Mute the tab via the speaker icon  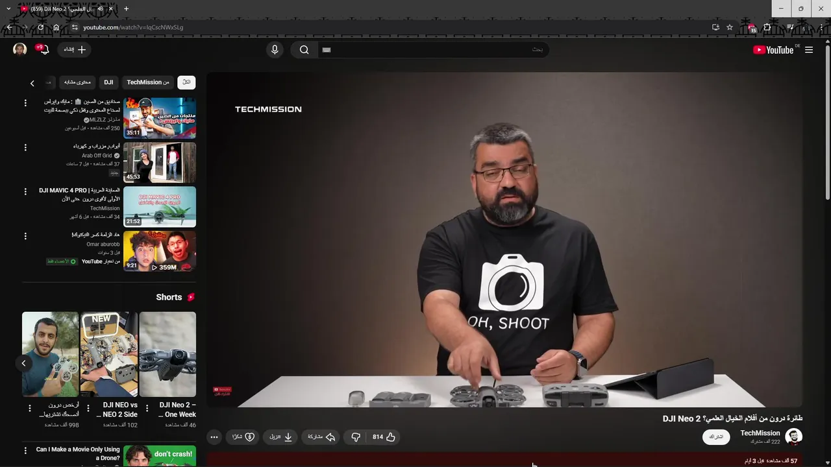pos(100,9)
